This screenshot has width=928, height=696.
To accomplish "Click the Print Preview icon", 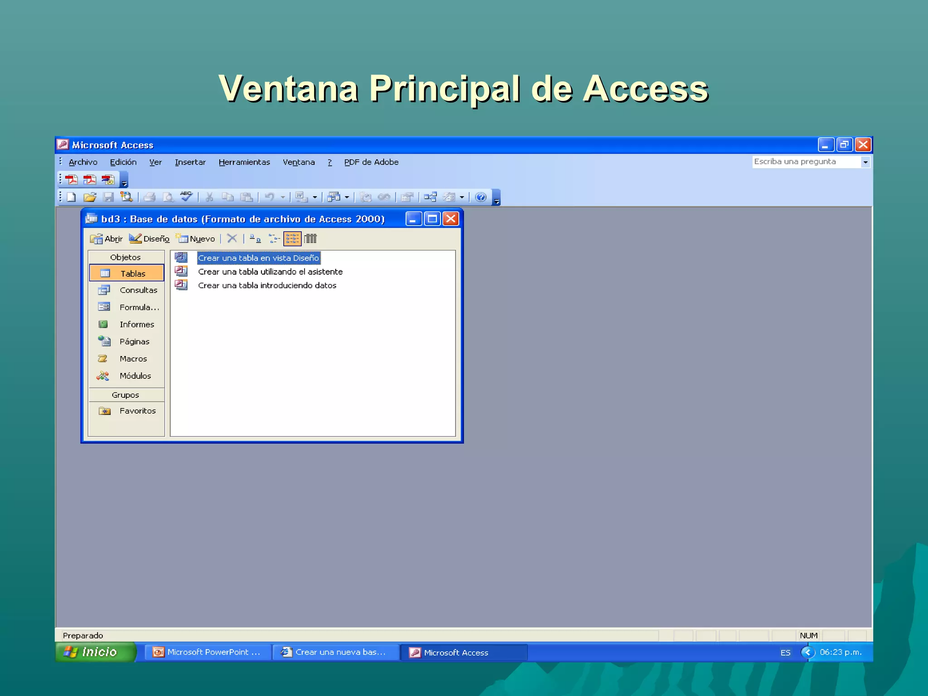I will point(168,197).
